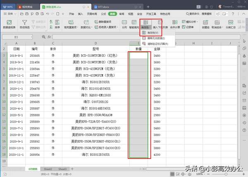This screenshot has width=248, height=177.
Task: Click the 排序 sort icon
Action: click(x=57, y=23)
